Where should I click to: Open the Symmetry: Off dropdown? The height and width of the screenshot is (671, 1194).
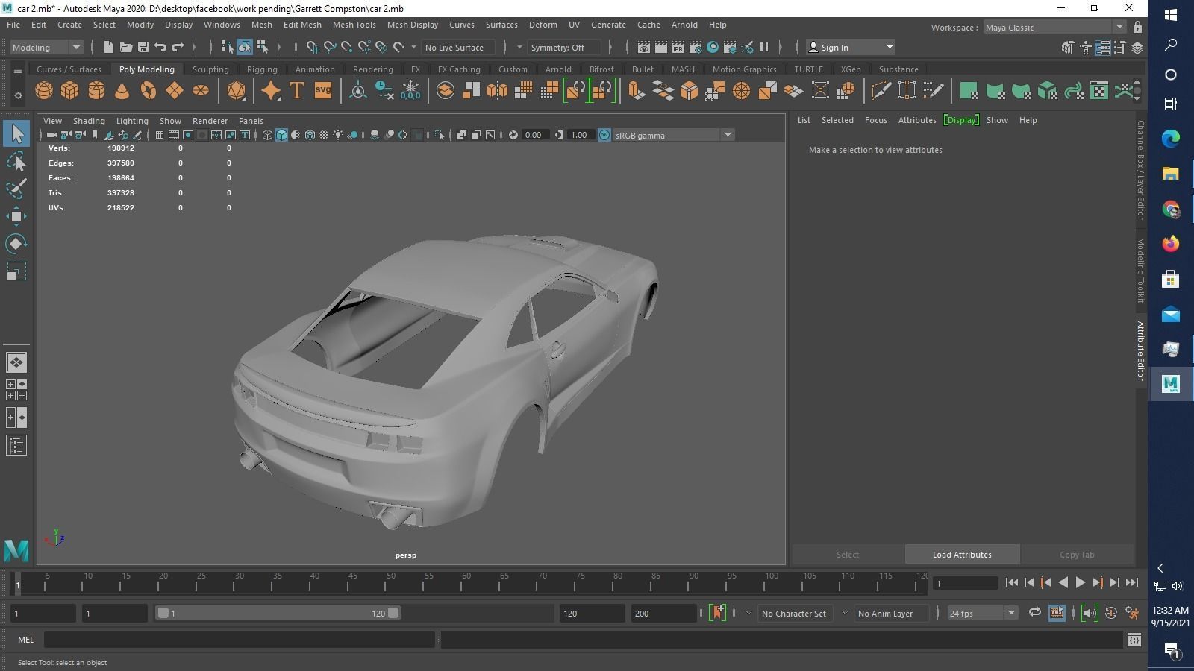(564, 47)
